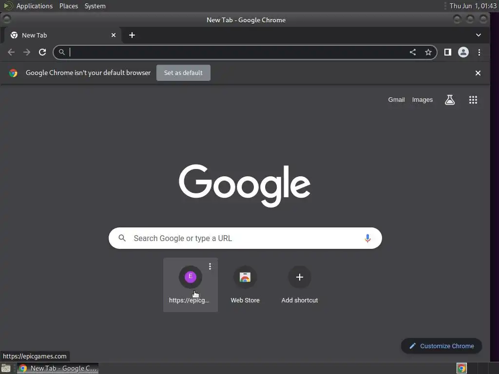Image resolution: width=499 pixels, height=374 pixels.
Task: Go back using the back arrow
Action: tap(11, 52)
